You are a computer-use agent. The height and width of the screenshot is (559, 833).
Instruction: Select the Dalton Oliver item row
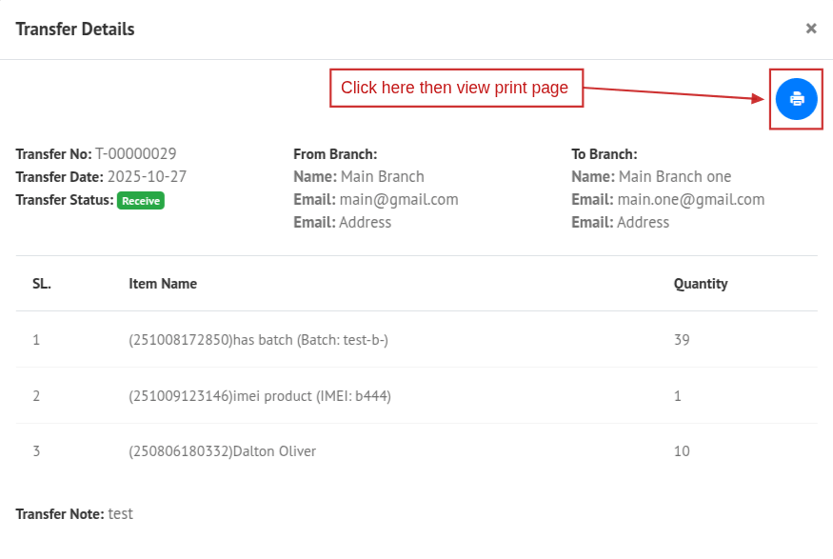point(222,451)
